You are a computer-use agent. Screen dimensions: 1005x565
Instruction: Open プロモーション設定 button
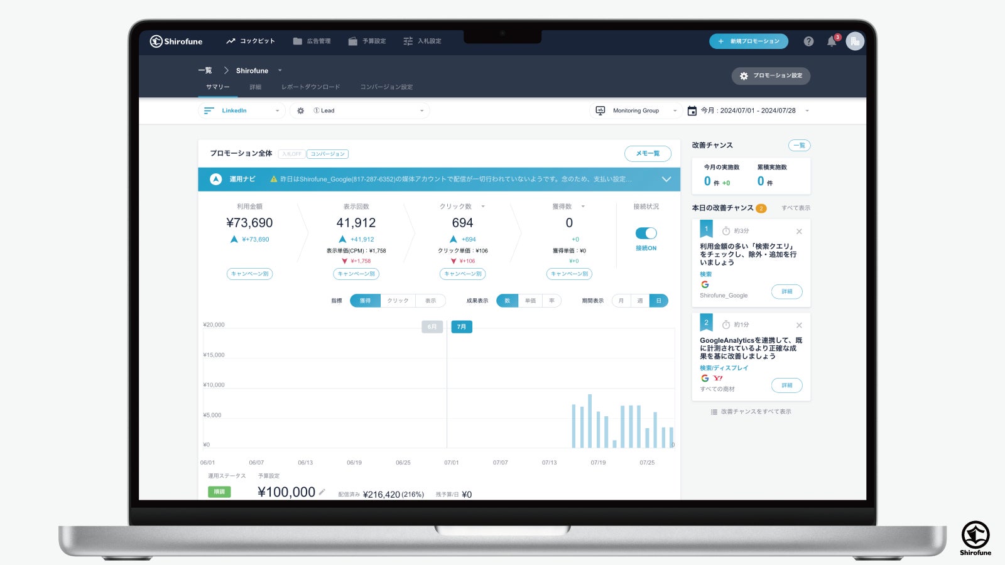(x=771, y=76)
